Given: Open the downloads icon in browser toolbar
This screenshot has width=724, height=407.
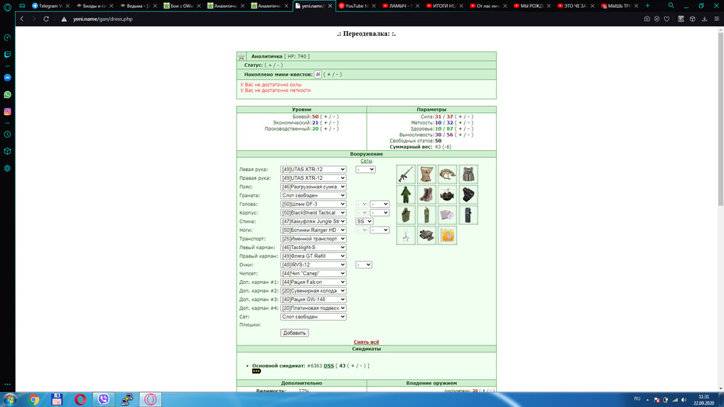Looking at the screenshot, I should pos(704,19).
